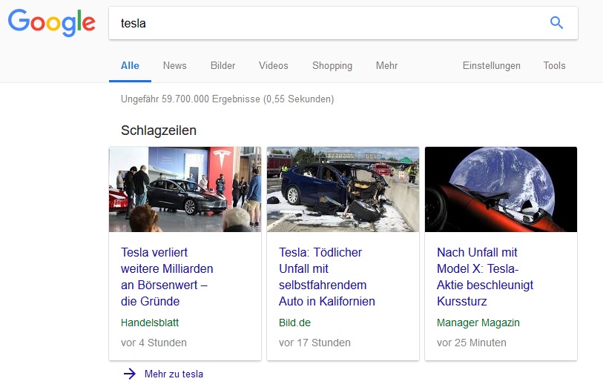
Task: Expand the search Tools options
Action: pos(554,65)
